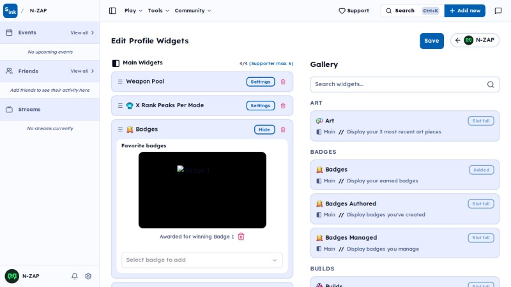The height and width of the screenshot is (287, 511).
Task: Open Weapon Pool Settings
Action: tap(261, 82)
